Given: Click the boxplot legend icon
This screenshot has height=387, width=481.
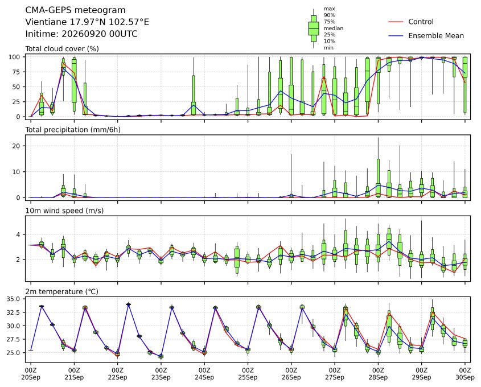Looking at the screenshot, I should tap(314, 28).
